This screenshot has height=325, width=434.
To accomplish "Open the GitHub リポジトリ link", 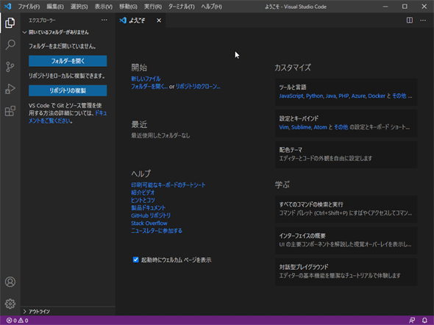I will pyautogui.click(x=151, y=215).
